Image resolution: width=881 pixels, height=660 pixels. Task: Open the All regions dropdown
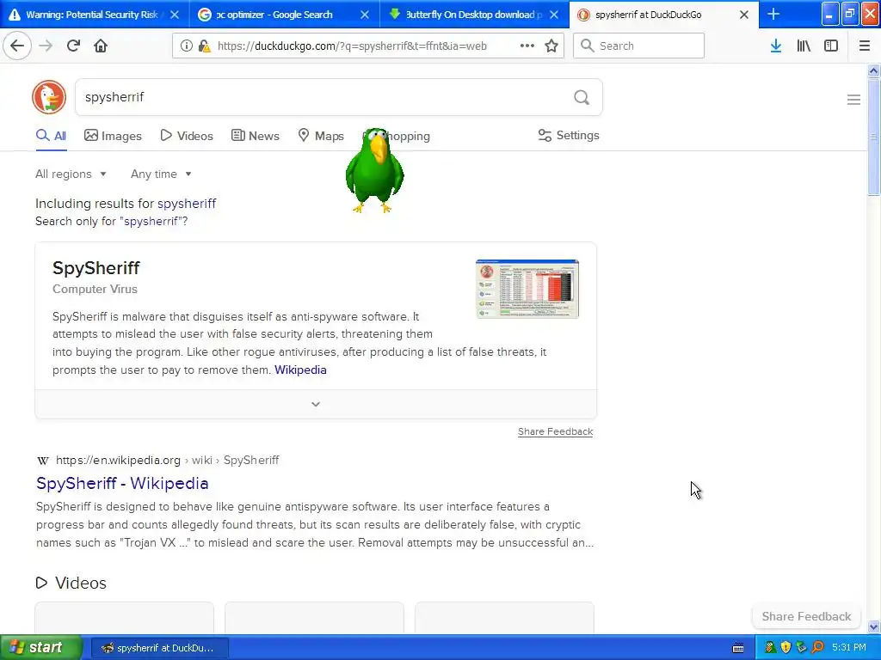click(71, 174)
